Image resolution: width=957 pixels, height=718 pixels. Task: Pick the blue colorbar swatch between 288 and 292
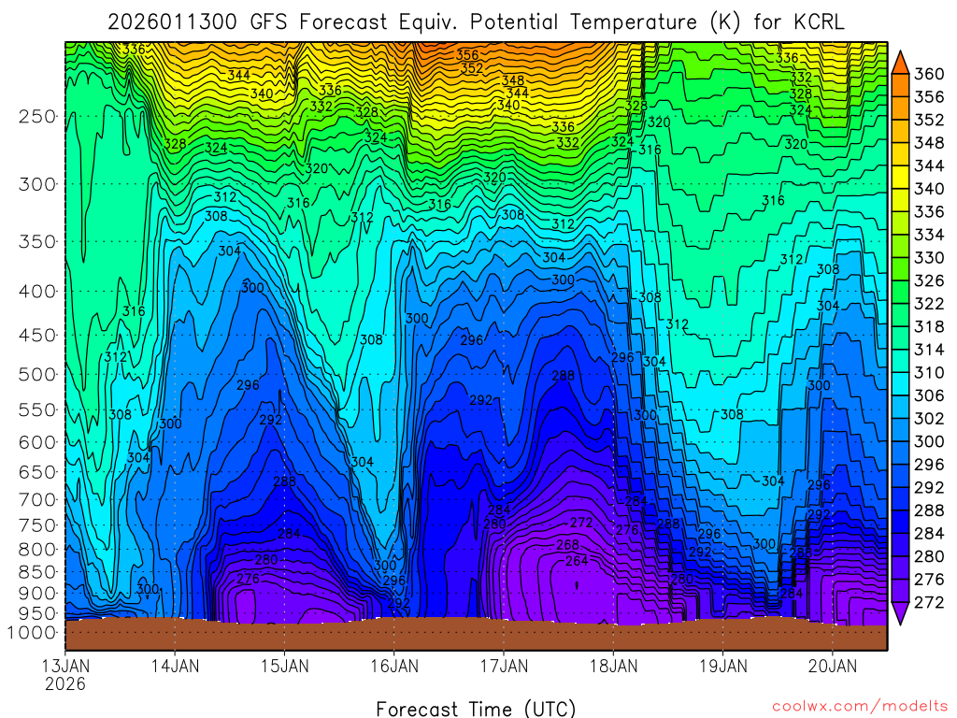click(x=900, y=499)
